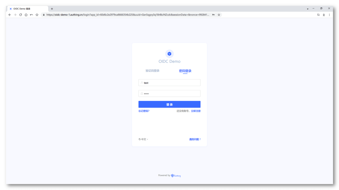
Task: Go to the browser home page icon
Action: click(x=26, y=15)
